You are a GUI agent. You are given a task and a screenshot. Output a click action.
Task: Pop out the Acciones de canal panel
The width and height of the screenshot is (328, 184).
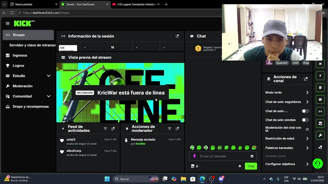306,79
